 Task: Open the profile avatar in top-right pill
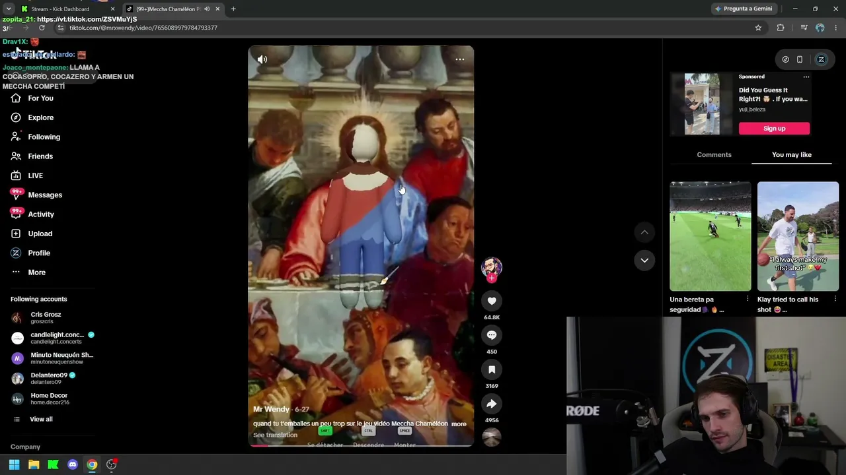point(822,59)
